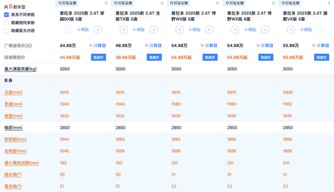Add 穿越BX版 to comparison with +对比
The width and height of the screenshot is (334, 192).
83,30
